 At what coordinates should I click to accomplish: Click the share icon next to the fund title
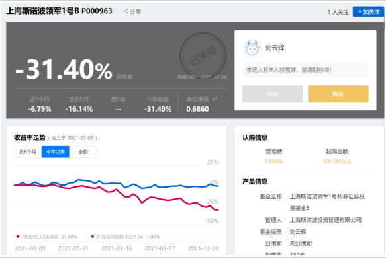[126, 11]
